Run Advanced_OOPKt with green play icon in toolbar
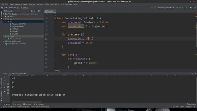The image size is (197, 111). [177, 8]
